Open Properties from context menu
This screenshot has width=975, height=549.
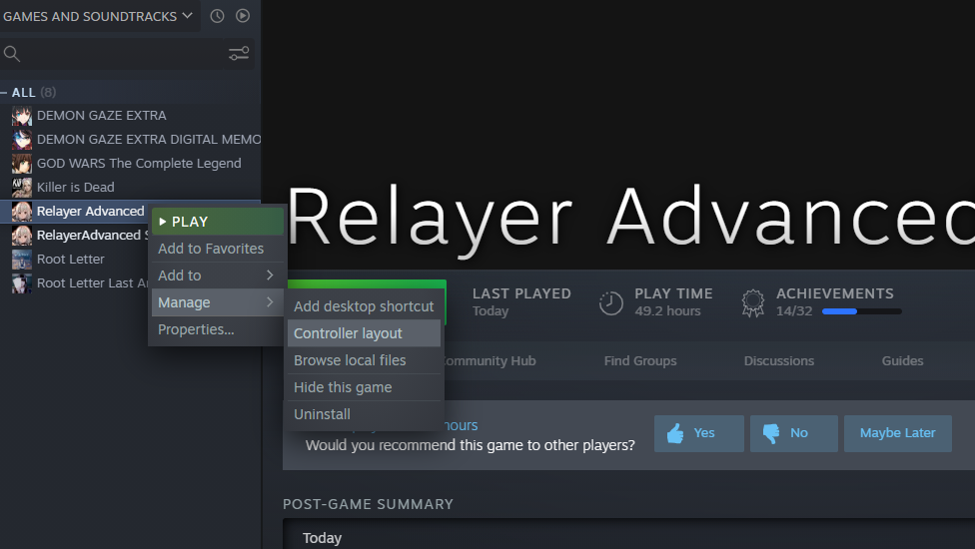pos(218,329)
